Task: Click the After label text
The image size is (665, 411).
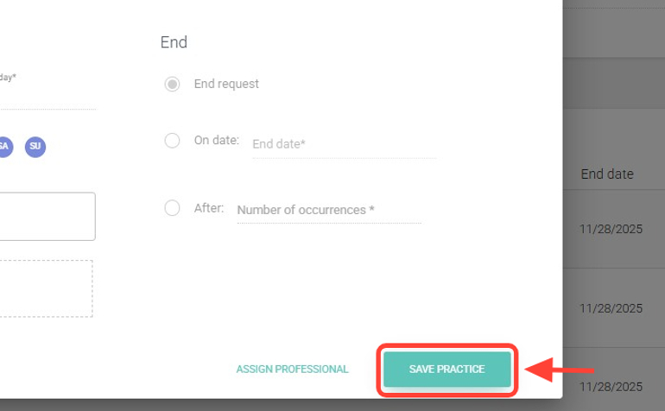Action: click(x=209, y=208)
